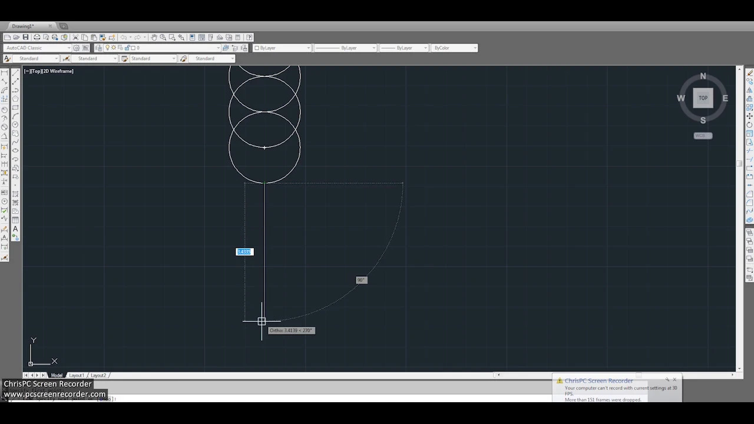Open the Help question mark icon
This screenshot has width=754, height=424.
click(x=249, y=37)
